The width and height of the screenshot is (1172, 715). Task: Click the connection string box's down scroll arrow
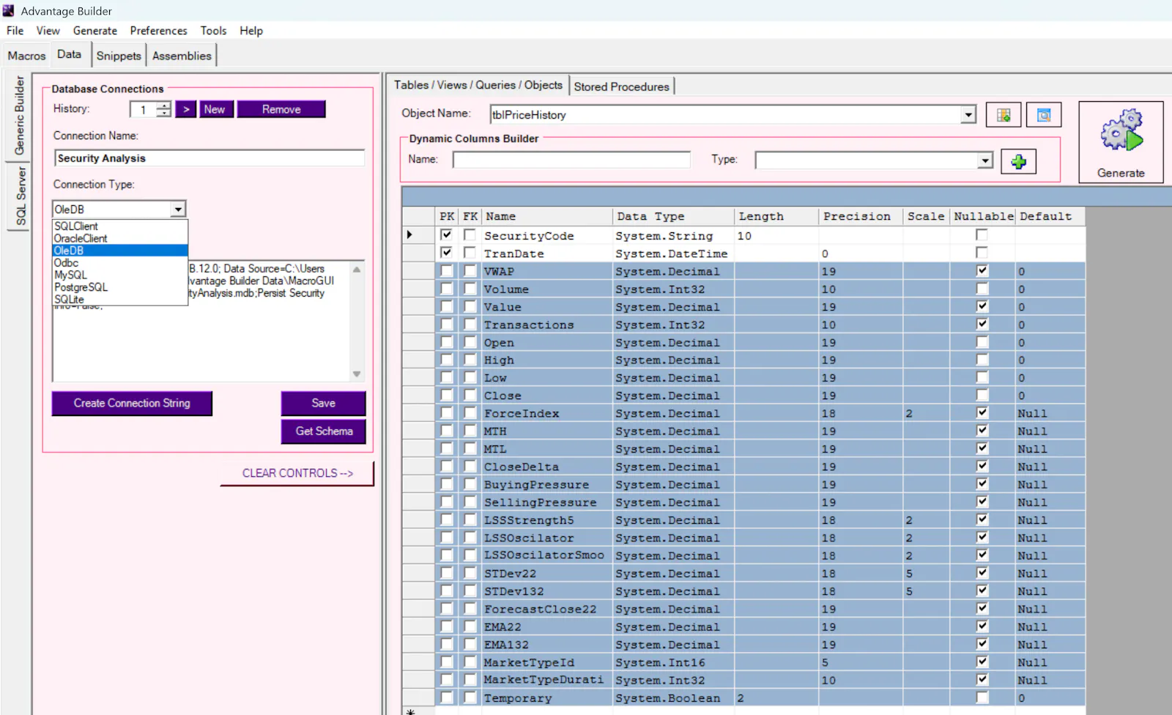(x=357, y=374)
